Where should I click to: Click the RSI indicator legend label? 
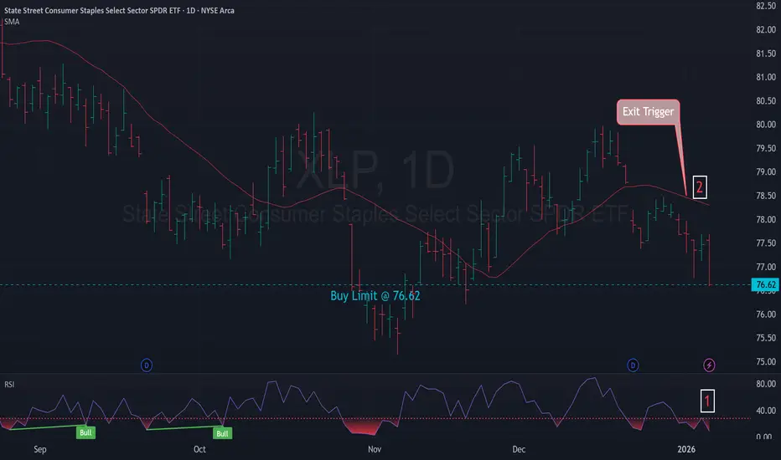coord(9,385)
